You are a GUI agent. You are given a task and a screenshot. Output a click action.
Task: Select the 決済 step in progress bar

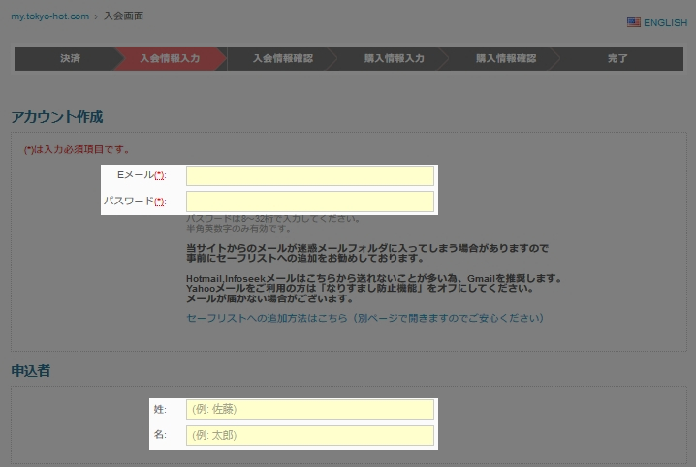70,59
